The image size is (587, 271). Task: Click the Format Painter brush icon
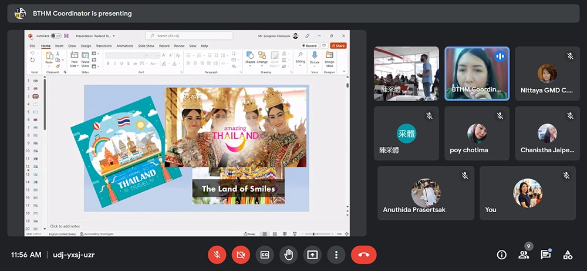click(x=58, y=66)
